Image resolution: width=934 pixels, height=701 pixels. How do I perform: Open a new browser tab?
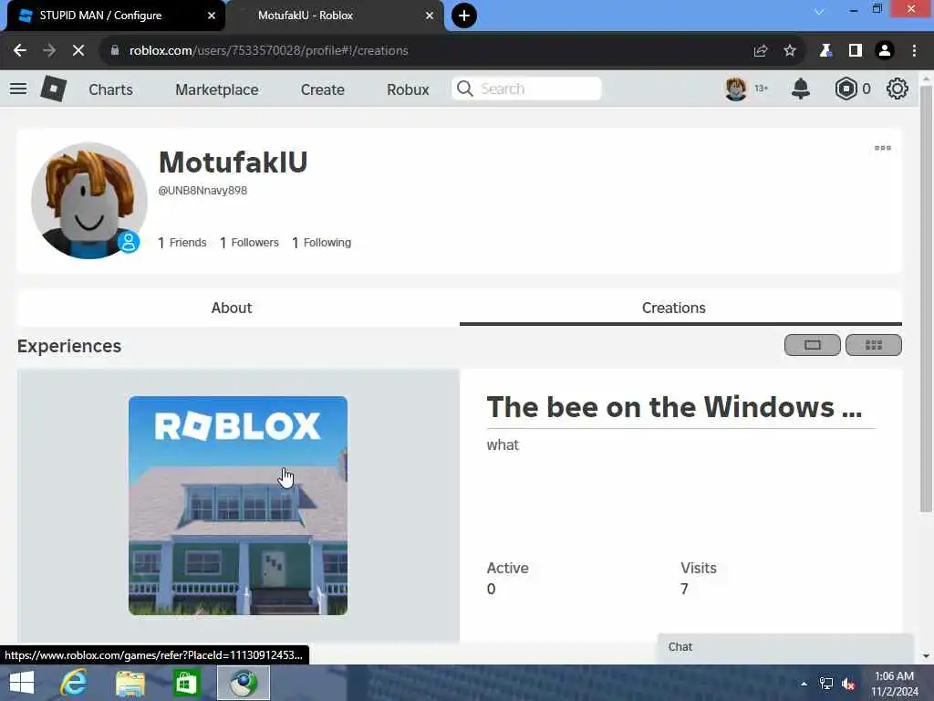463,16
